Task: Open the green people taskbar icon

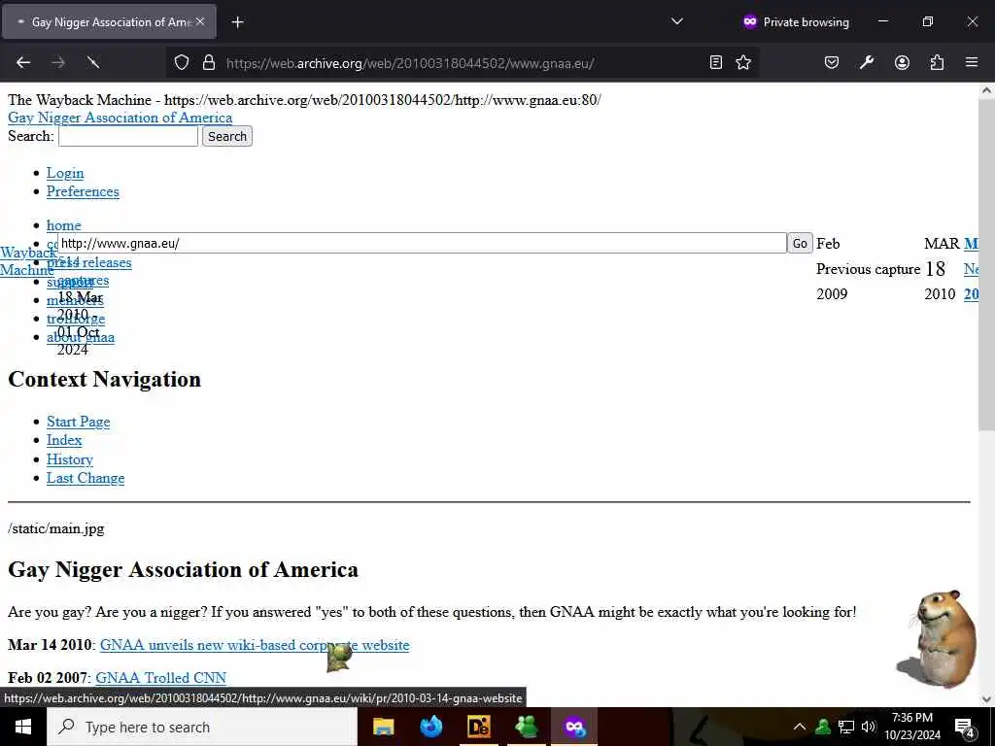Action: click(527, 727)
